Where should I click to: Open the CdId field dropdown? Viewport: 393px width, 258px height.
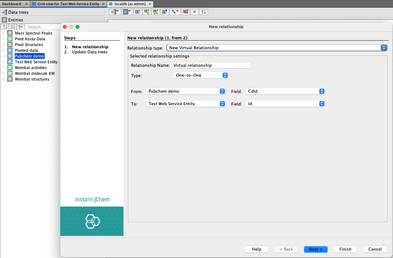tap(285, 91)
